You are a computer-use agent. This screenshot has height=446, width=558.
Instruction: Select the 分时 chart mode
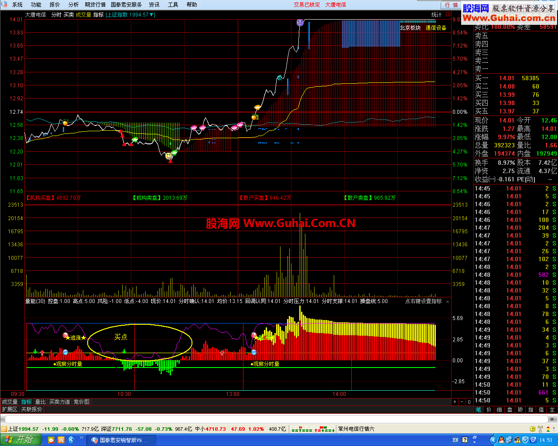56,15
